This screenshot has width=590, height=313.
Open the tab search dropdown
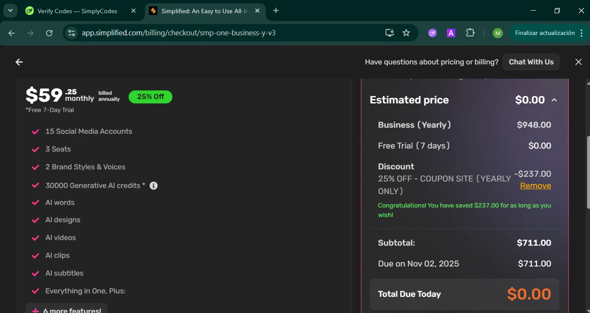pyautogui.click(x=10, y=11)
